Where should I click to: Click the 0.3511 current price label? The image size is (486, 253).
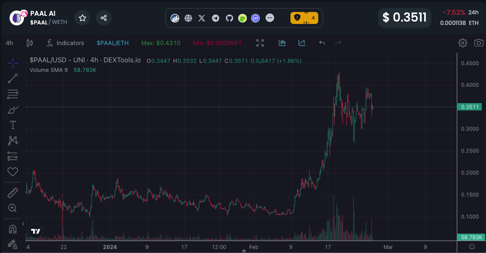(x=470, y=107)
